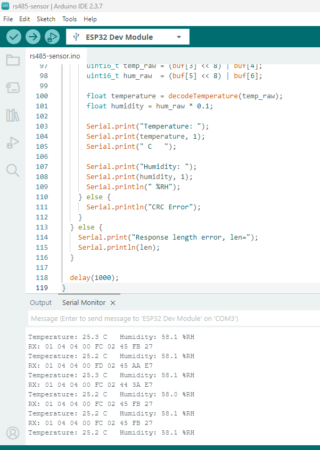The height and width of the screenshot is (450, 320).
Task: Click line number 119 in the gutter
Action: (42, 287)
